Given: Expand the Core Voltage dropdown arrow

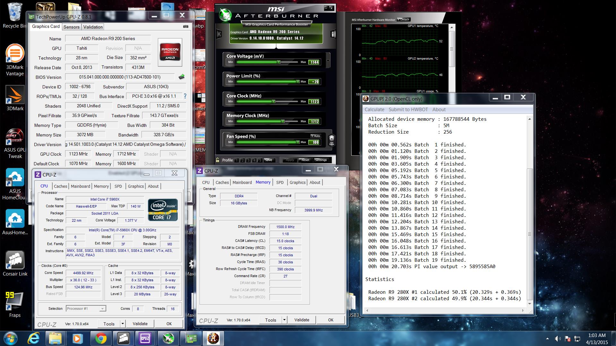Looking at the screenshot, I should (328, 61).
